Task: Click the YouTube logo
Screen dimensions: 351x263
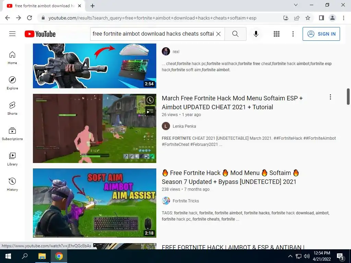Action: tap(40, 34)
